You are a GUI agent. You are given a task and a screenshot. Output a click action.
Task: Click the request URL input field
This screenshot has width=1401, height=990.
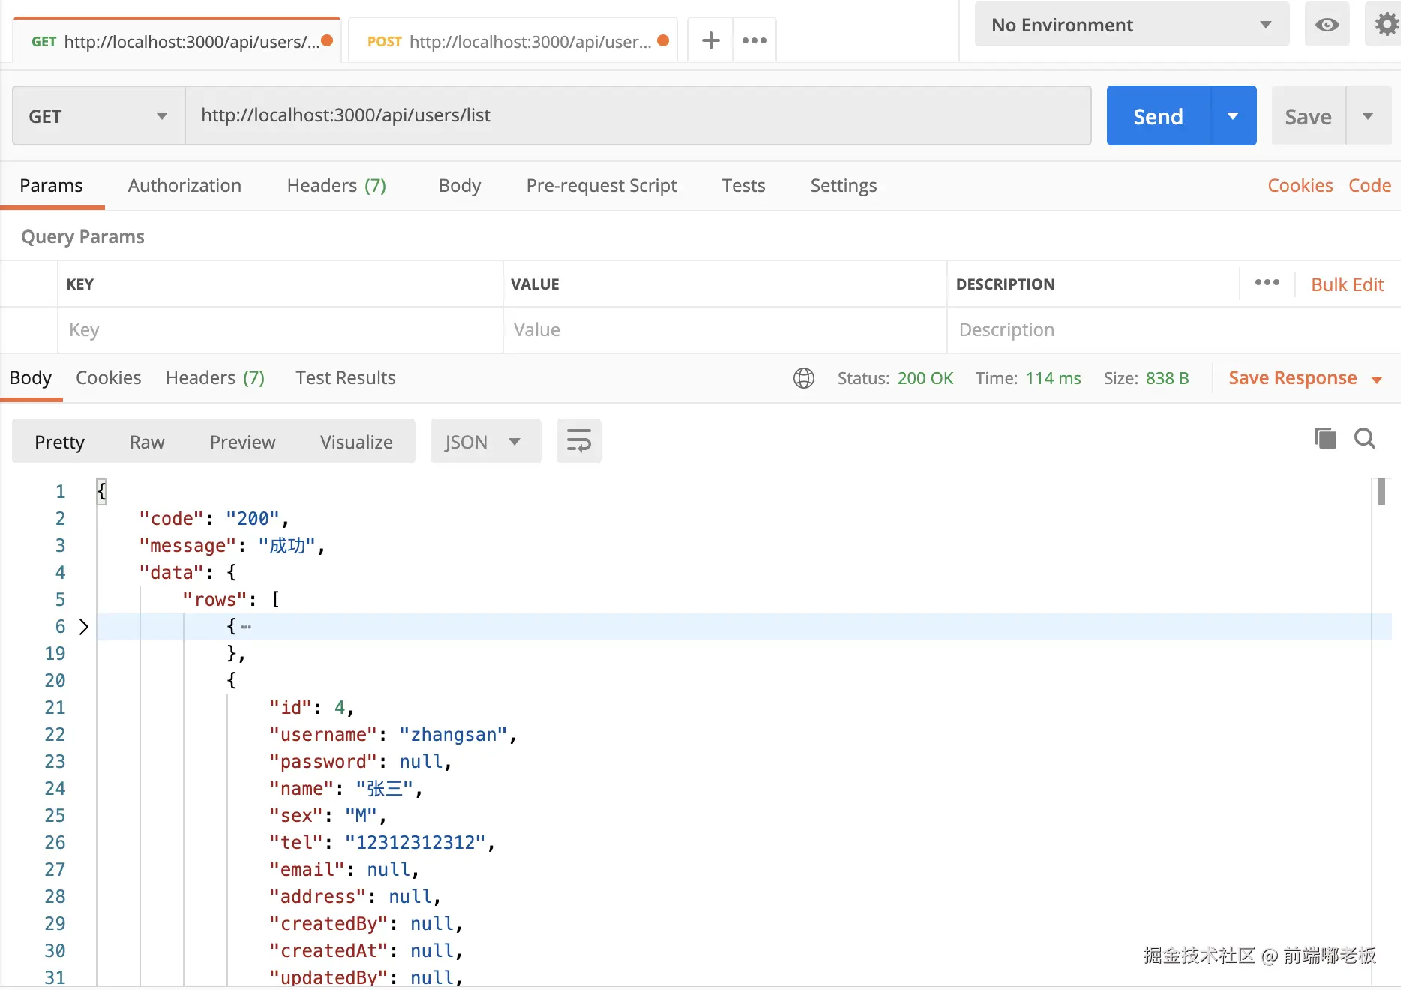click(637, 115)
